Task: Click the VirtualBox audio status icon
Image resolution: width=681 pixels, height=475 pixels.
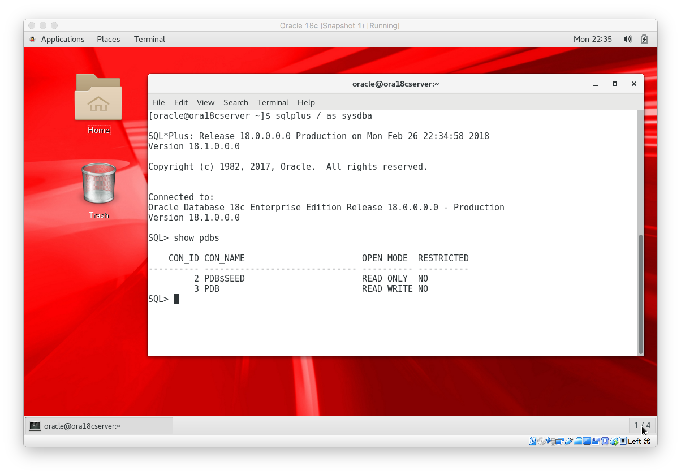Action: click(x=551, y=441)
